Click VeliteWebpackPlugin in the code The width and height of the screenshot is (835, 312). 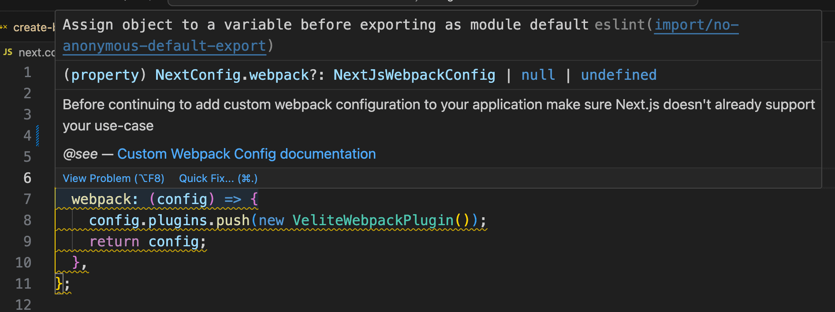click(373, 220)
